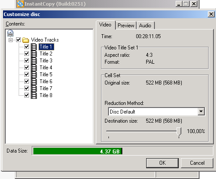216x179 pixels.
Task: Uncheck the Title 8 checkbox
Action: tap(27, 95)
